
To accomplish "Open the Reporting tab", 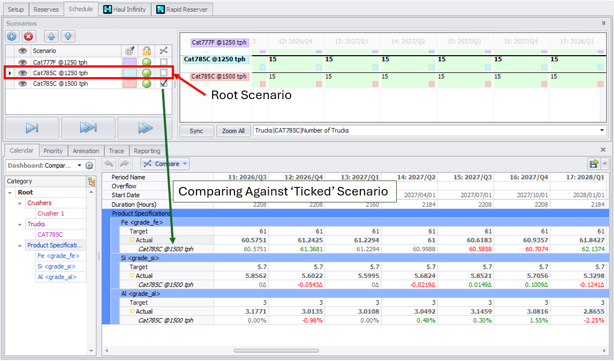I will 147,151.
